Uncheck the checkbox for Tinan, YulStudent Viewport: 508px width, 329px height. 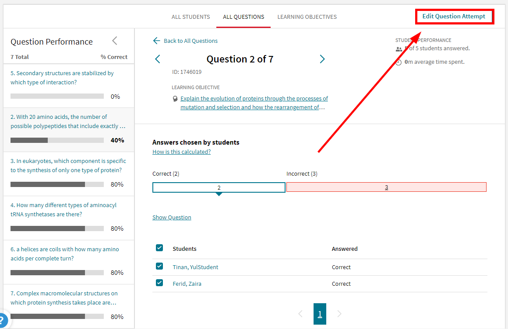click(159, 267)
